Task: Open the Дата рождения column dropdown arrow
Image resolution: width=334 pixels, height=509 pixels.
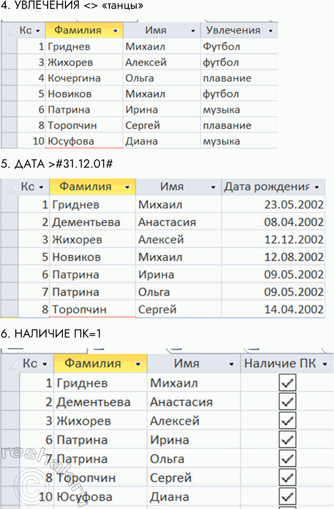Action: pyautogui.click(x=317, y=187)
